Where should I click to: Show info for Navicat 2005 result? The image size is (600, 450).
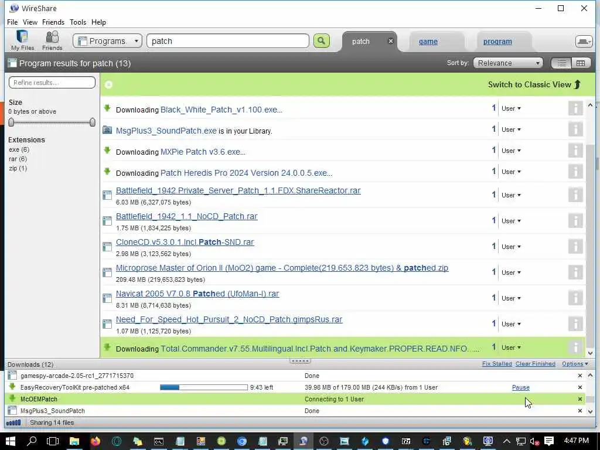click(x=575, y=298)
